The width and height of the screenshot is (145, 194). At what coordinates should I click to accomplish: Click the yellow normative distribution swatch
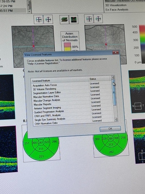(x=67, y=49)
